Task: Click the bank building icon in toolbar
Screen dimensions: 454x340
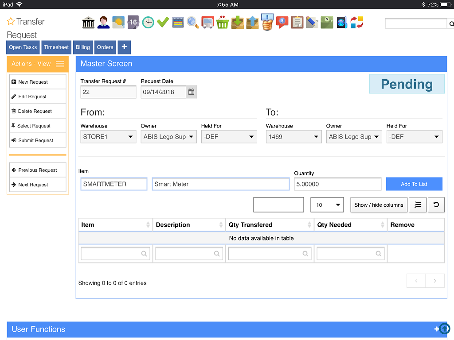Action: tap(89, 22)
